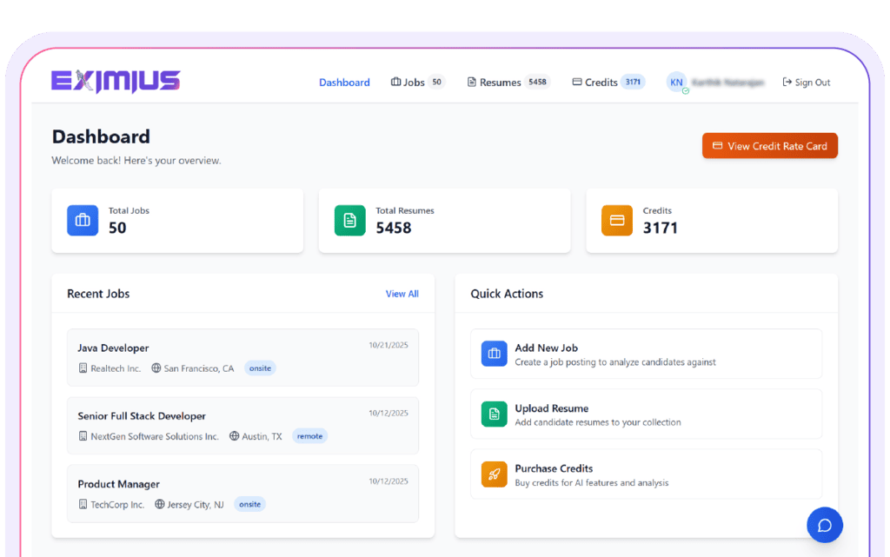Click the Upload Resume document icon
Image resolution: width=890 pixels, height=557 pixels.
click(494, 414)
